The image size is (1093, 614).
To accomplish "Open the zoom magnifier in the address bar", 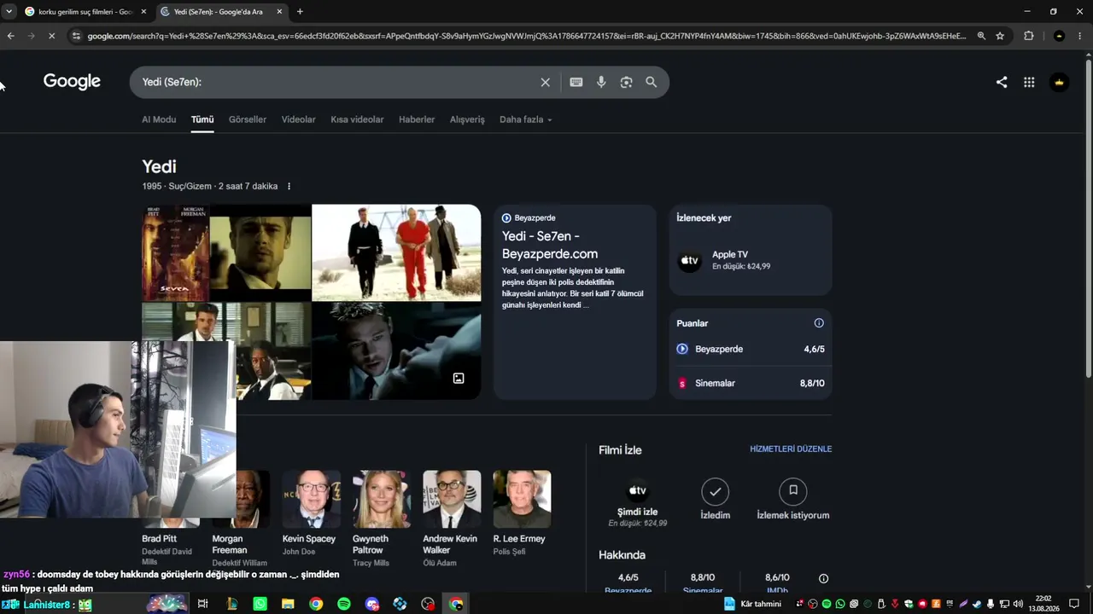I will [x=981, y=36].
